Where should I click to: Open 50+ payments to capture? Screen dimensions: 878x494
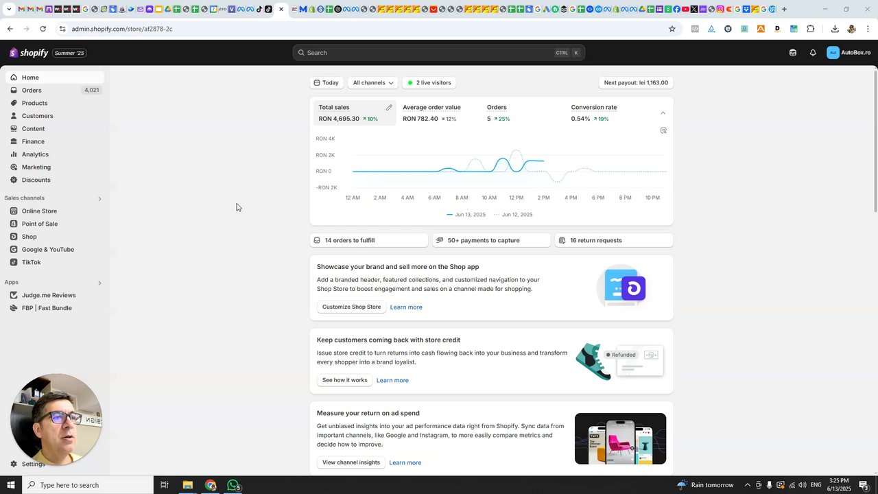click(x=491, y=240)
